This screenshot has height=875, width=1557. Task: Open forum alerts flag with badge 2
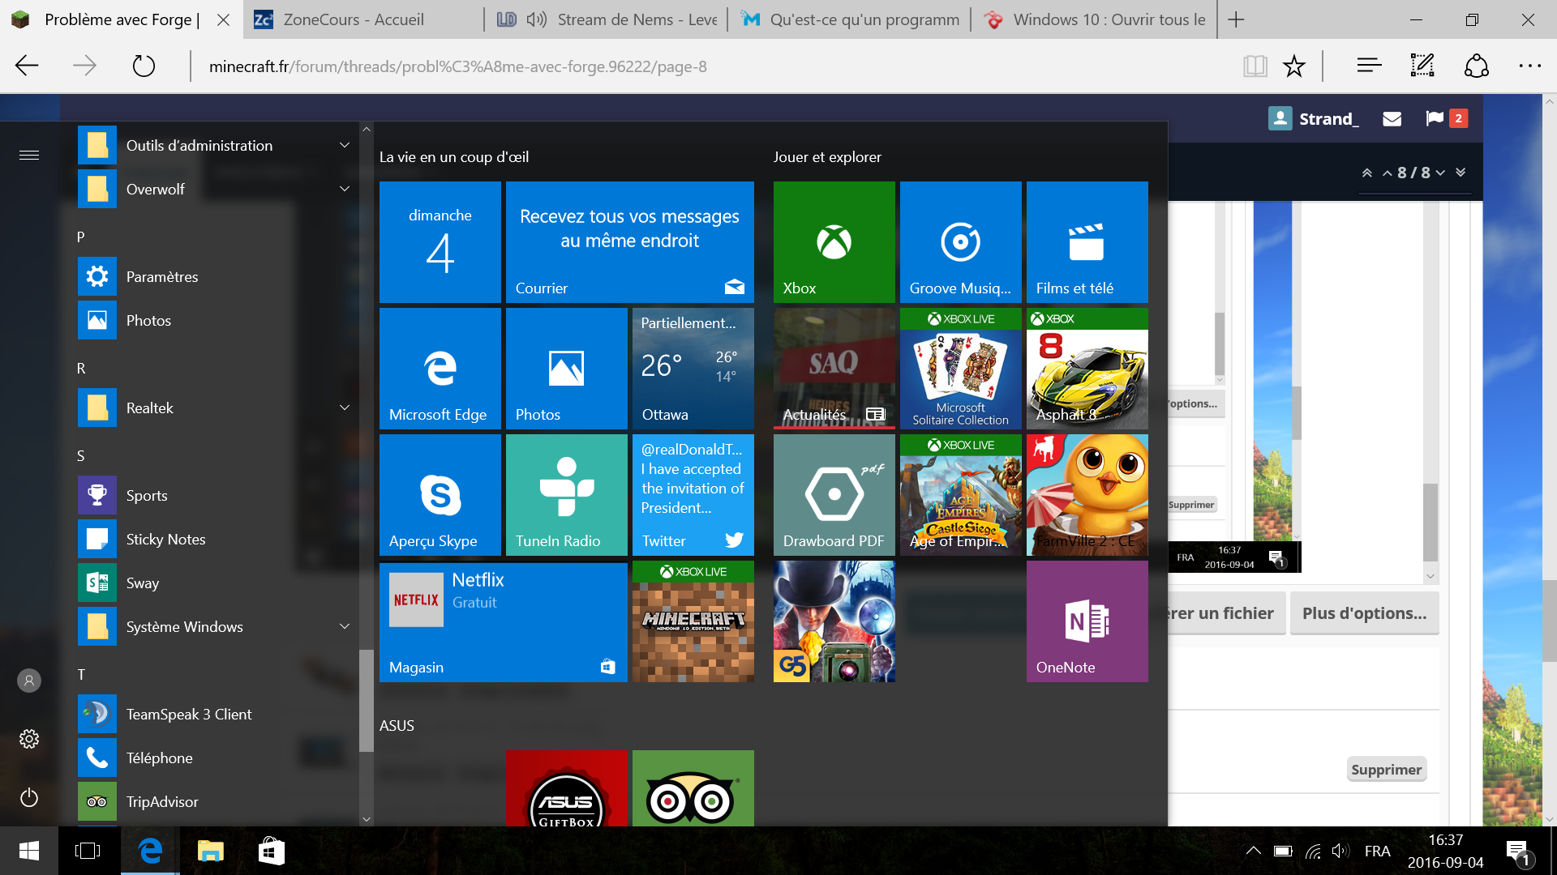1446,118
